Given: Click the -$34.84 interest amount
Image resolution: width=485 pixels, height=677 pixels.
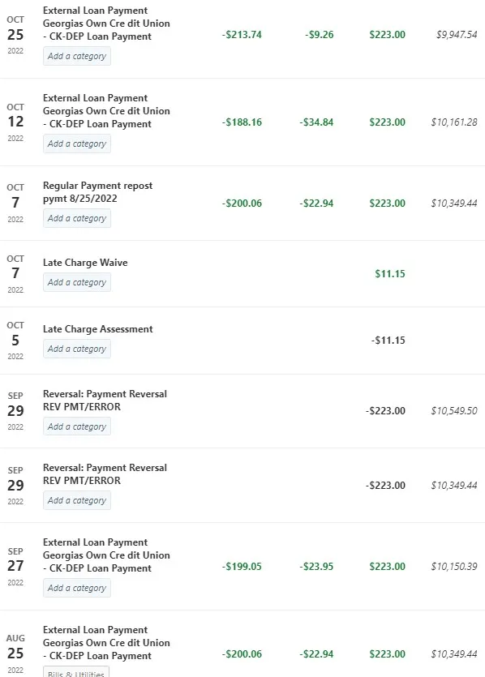Looking at the screenshot, I should (x=316, y=122).
